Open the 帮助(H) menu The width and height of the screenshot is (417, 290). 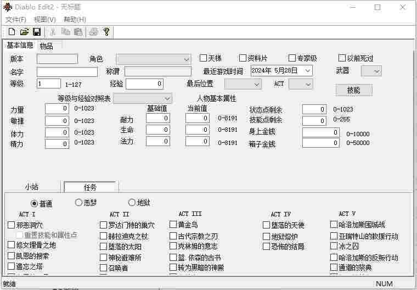(75, 19)
